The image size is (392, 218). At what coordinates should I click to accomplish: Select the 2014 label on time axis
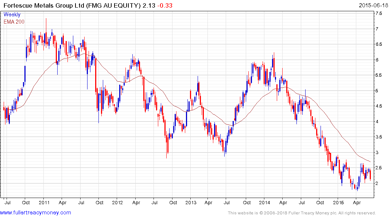point(264,202)
